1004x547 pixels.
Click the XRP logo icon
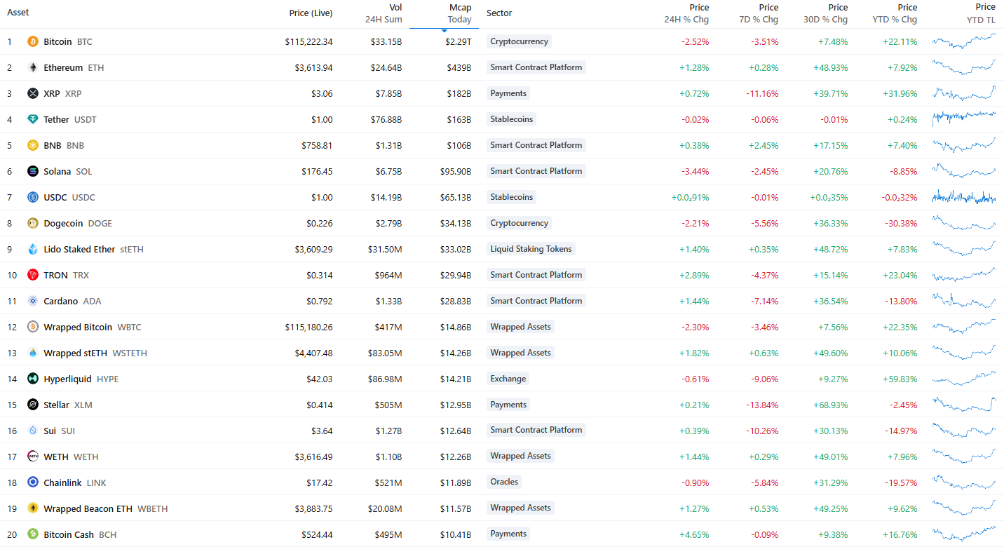click(32, 93)
